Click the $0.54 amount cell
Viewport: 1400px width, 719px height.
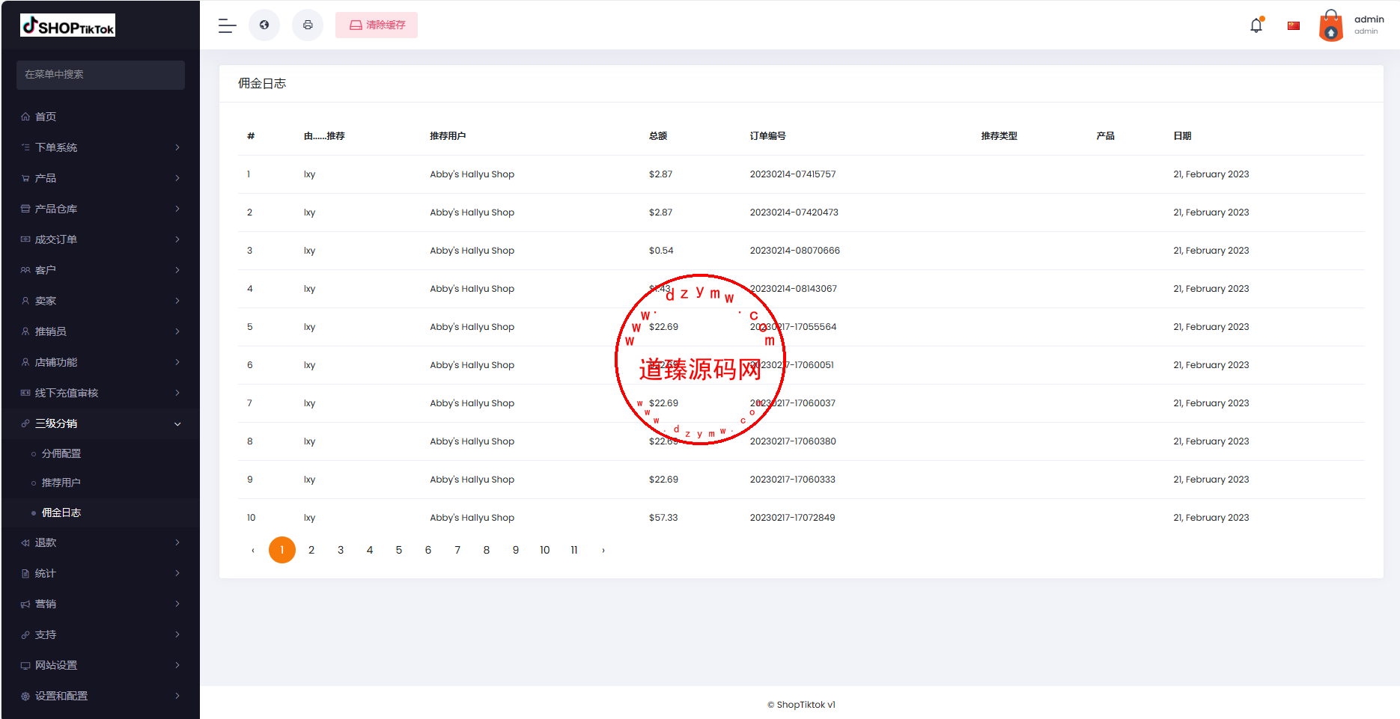661,251
